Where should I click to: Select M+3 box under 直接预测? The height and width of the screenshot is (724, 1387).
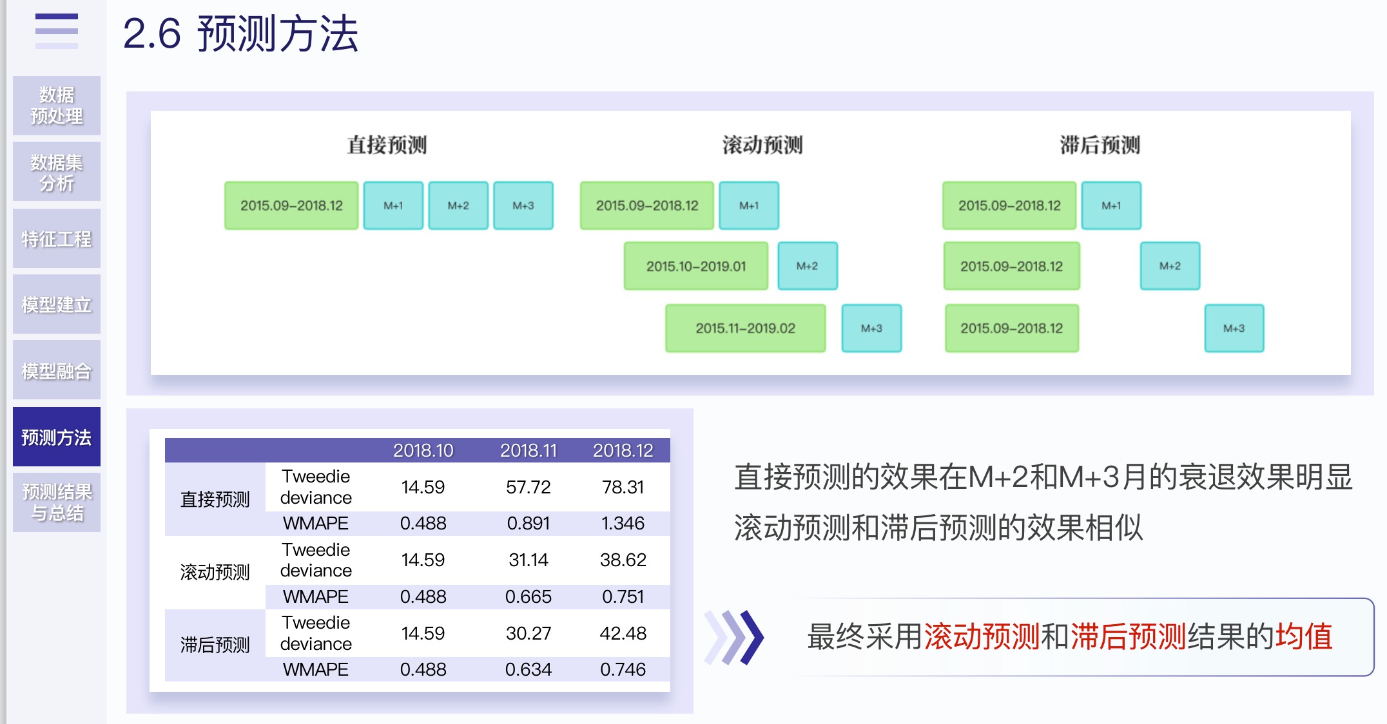pos(523,205)
